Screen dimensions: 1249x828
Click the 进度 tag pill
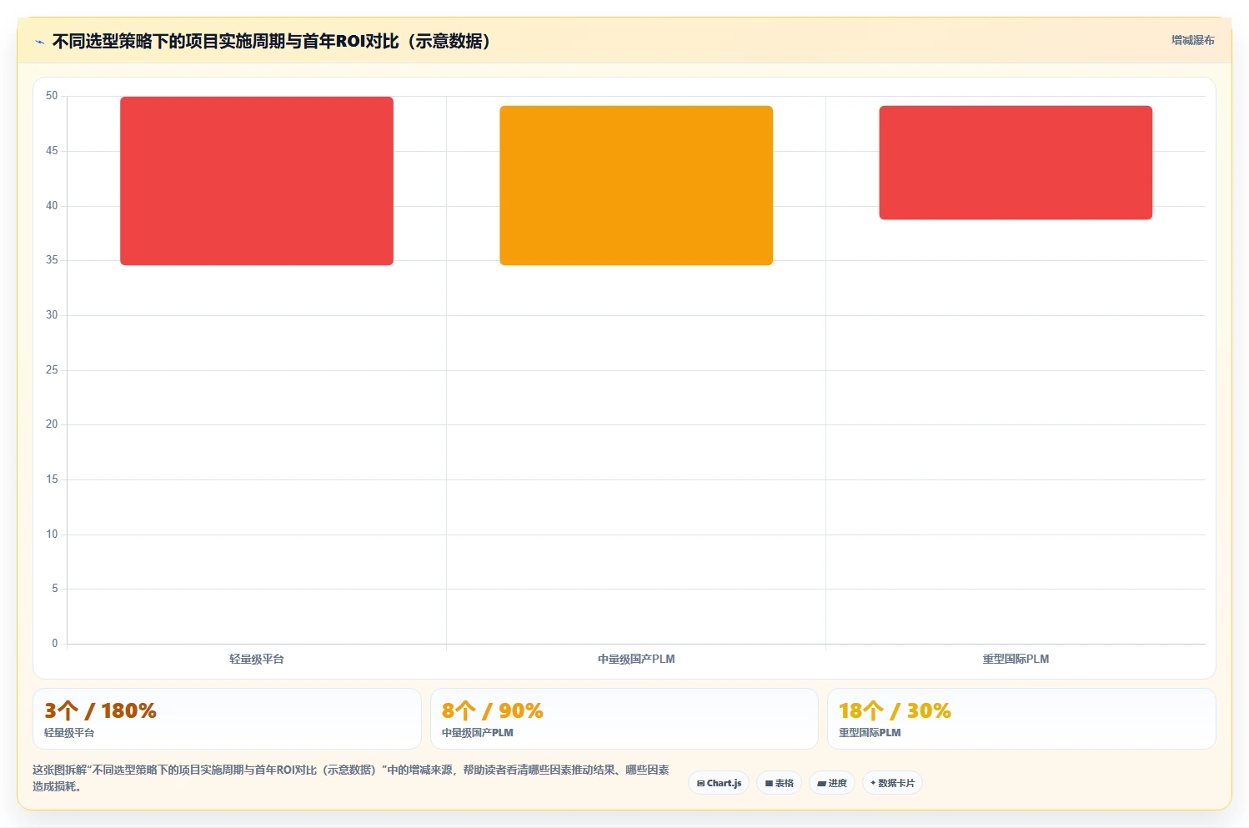coord(831,783)
